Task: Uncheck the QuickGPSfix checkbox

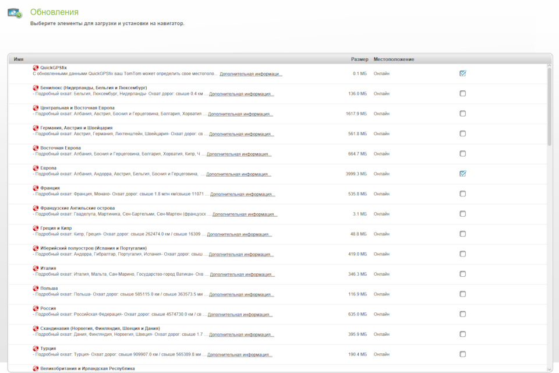Action: 462,73
